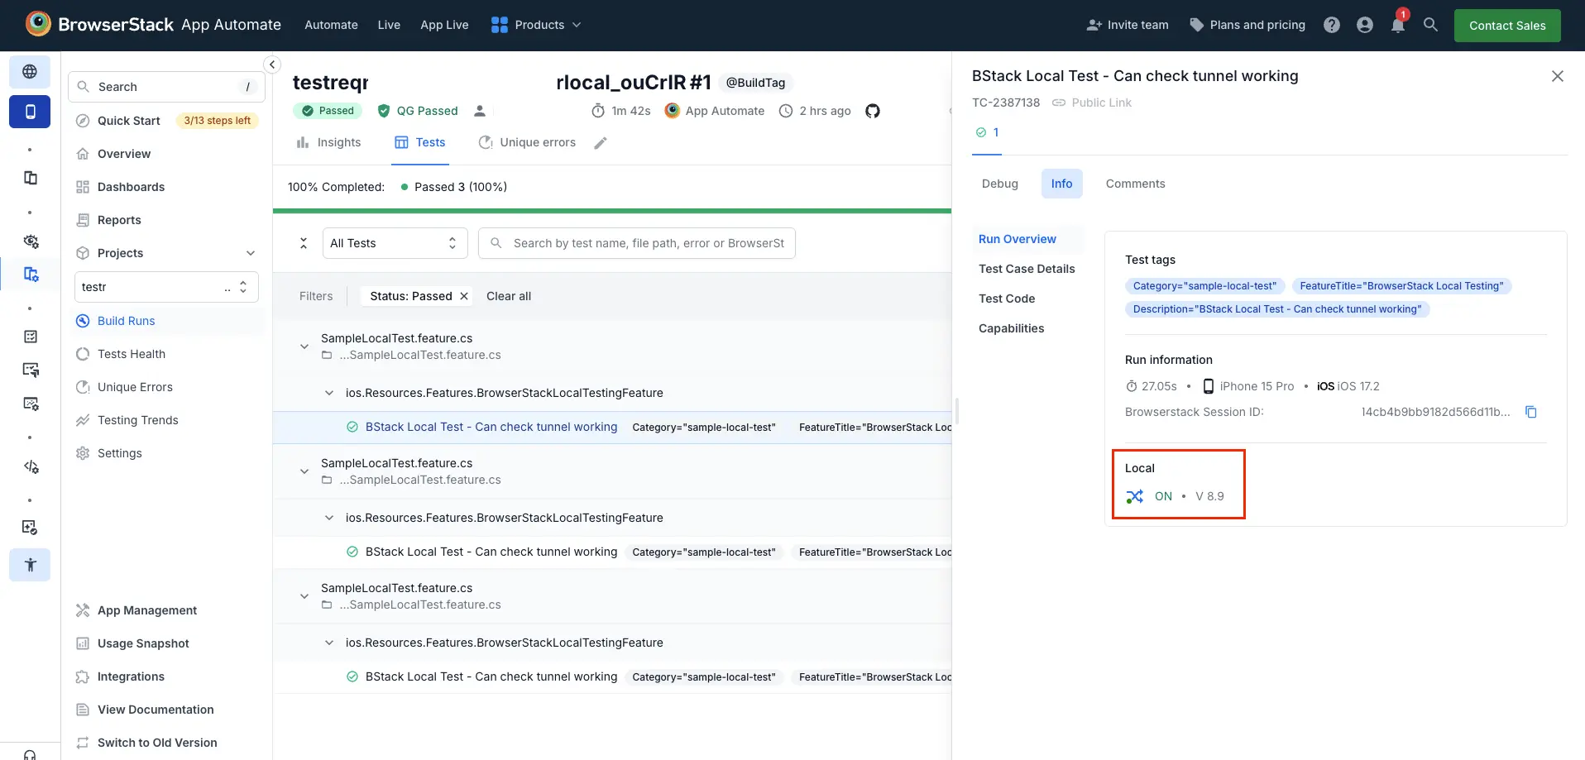This screenshot has height=760, width=1585.
Task: Edit the build name with the pencil icon
Action: coord(600,142)
